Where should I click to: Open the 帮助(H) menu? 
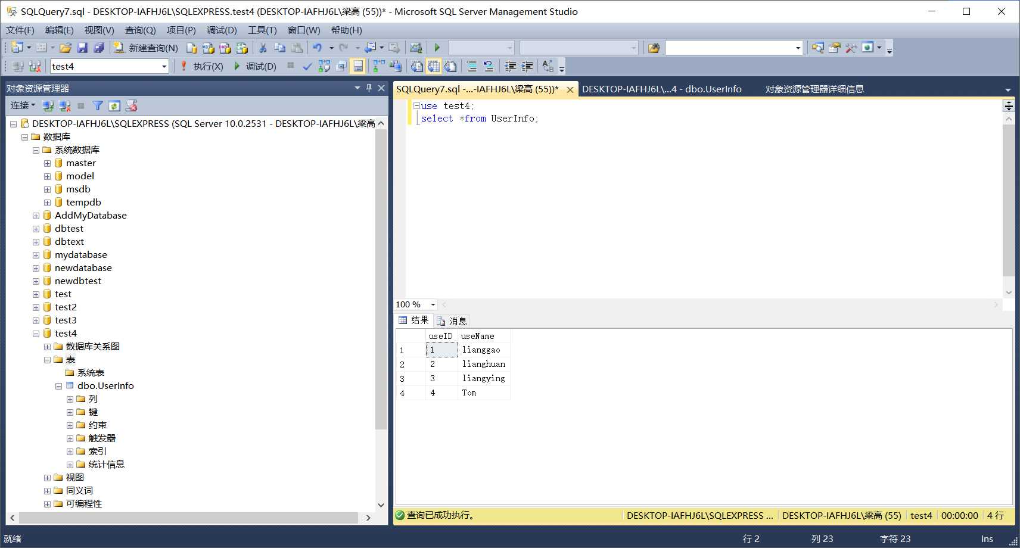[x=346, y=30]
